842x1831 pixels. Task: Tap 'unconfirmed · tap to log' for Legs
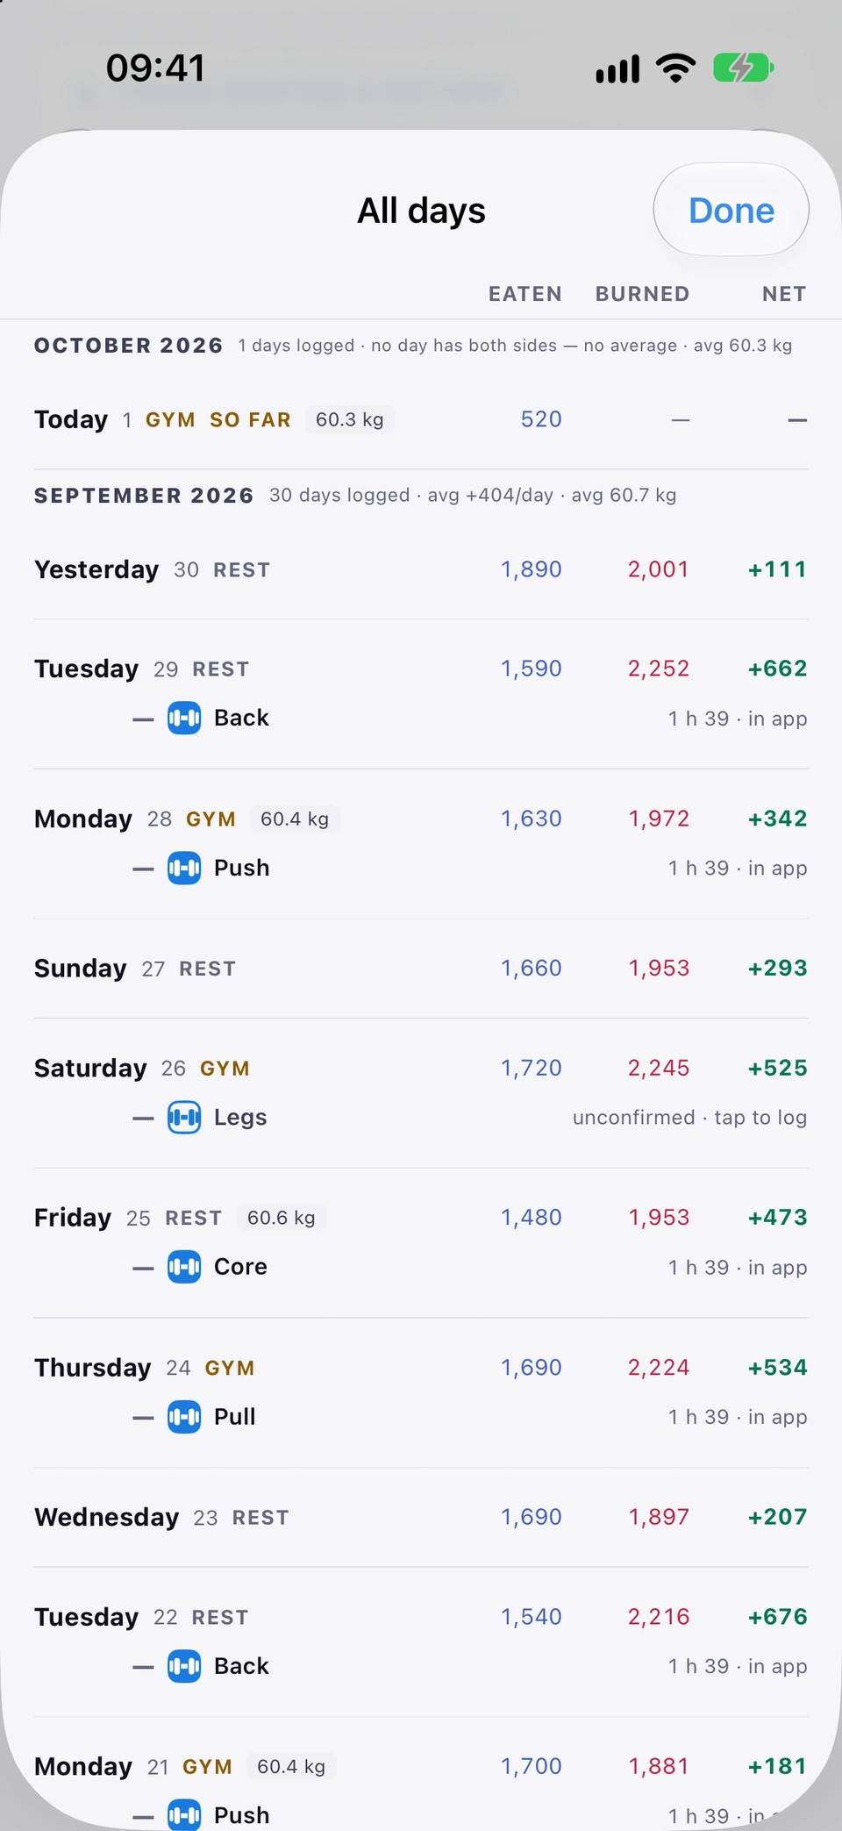689,1117
